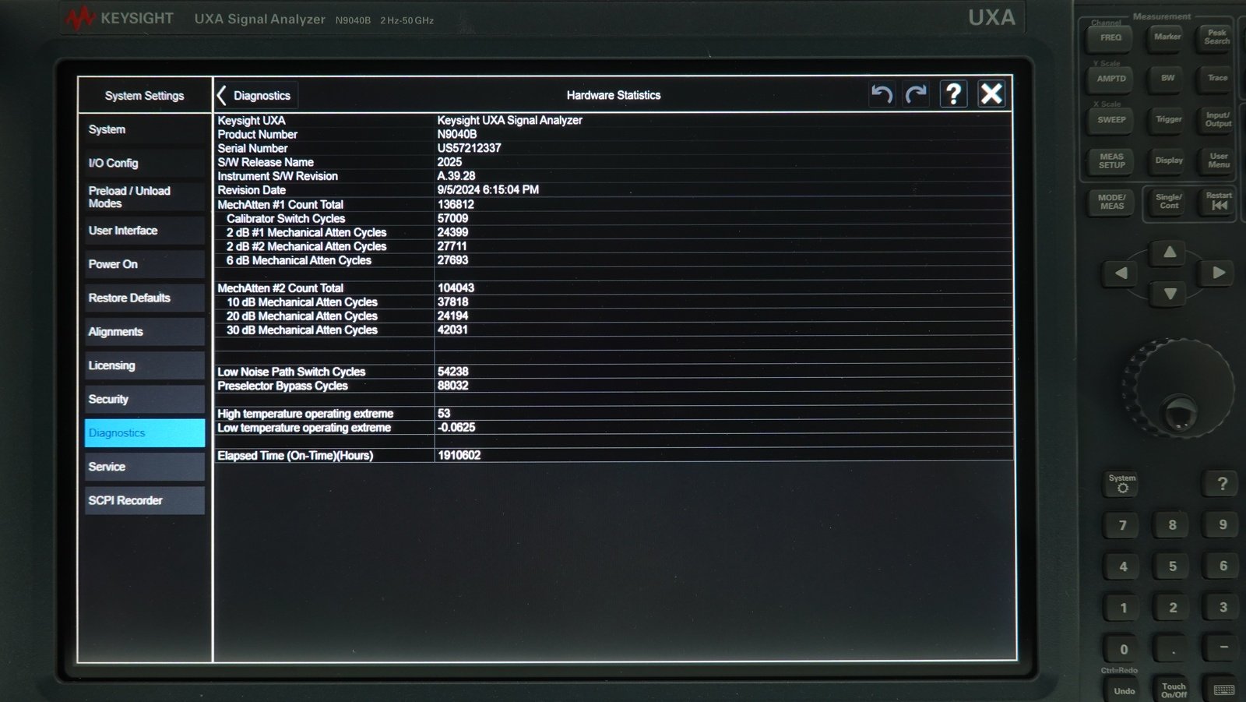Open the Security settings

pyautogui.click(x=144, y=399)
